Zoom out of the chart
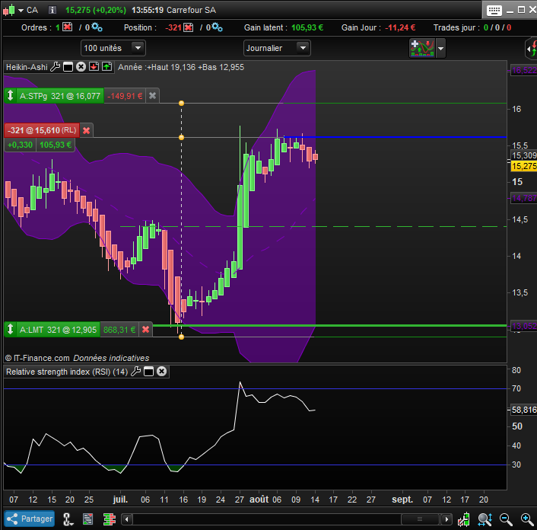The image size is (537, 530). (506, 519)
